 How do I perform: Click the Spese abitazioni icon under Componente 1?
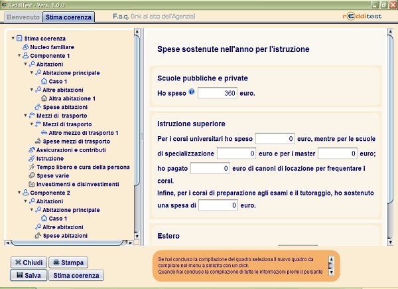[38, 107]
